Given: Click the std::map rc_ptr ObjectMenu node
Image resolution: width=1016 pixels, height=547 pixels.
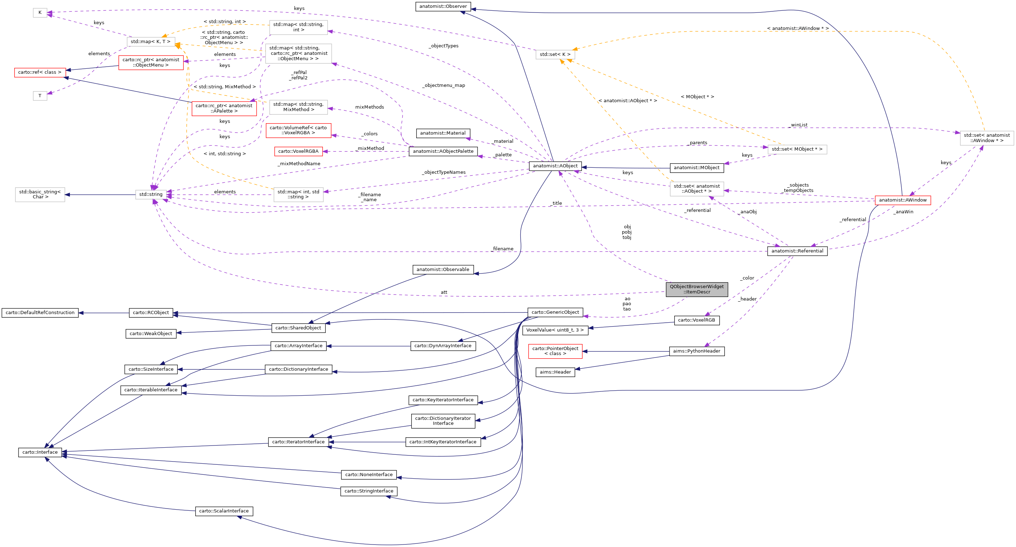Looking at the screenshot, I should coord(298,54).
